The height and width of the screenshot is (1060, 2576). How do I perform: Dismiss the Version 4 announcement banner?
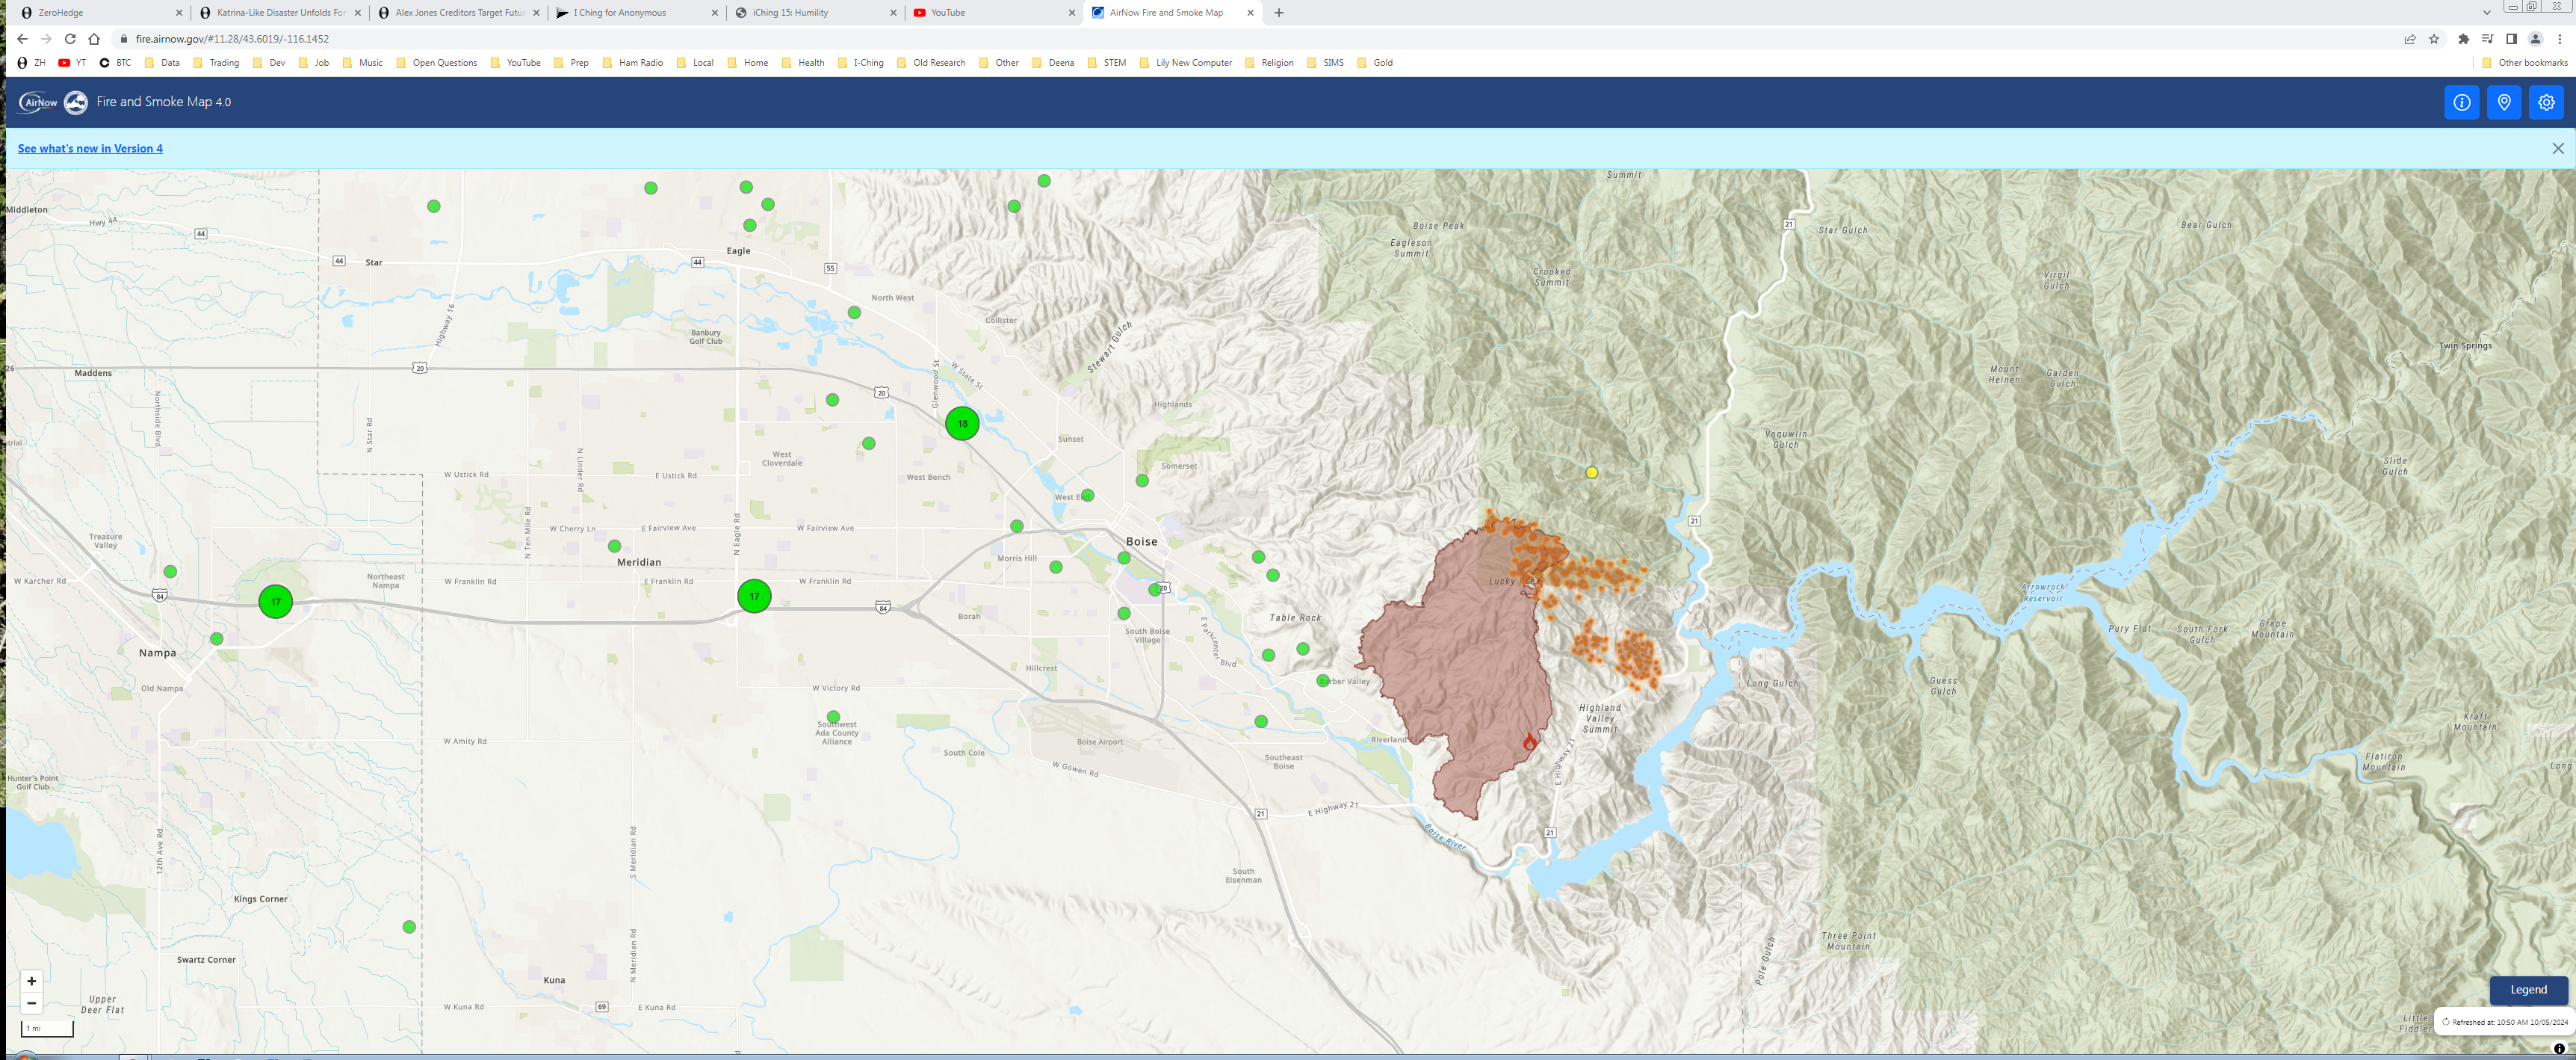pos(2557,148)
